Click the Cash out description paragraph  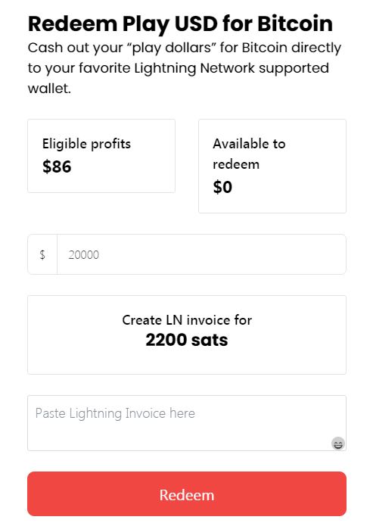185,68
